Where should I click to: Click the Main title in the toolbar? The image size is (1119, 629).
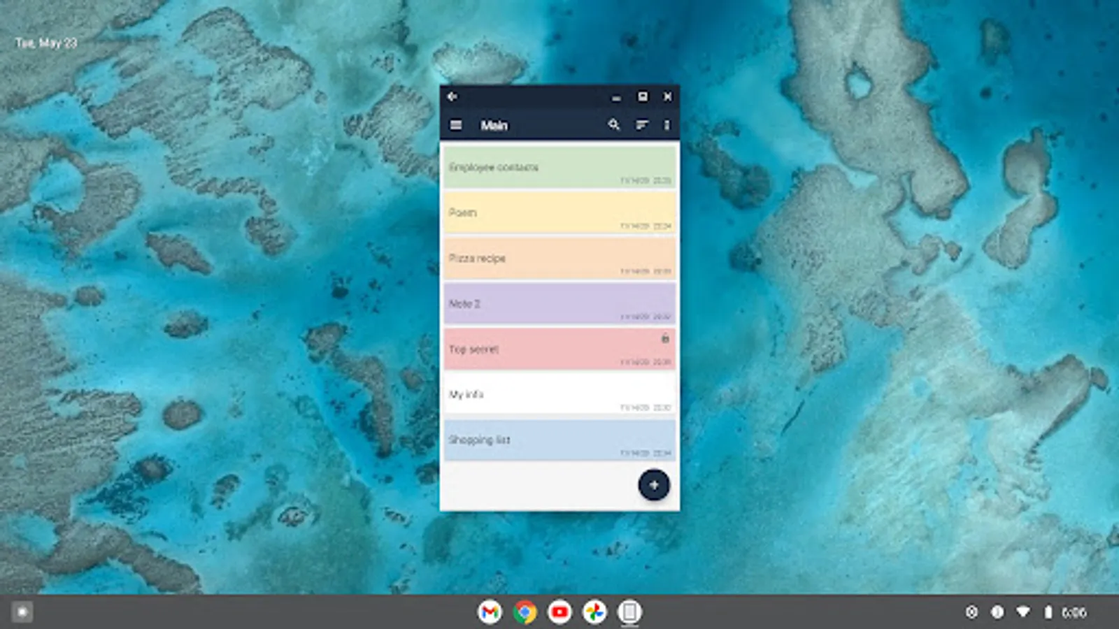coord(494,125)
